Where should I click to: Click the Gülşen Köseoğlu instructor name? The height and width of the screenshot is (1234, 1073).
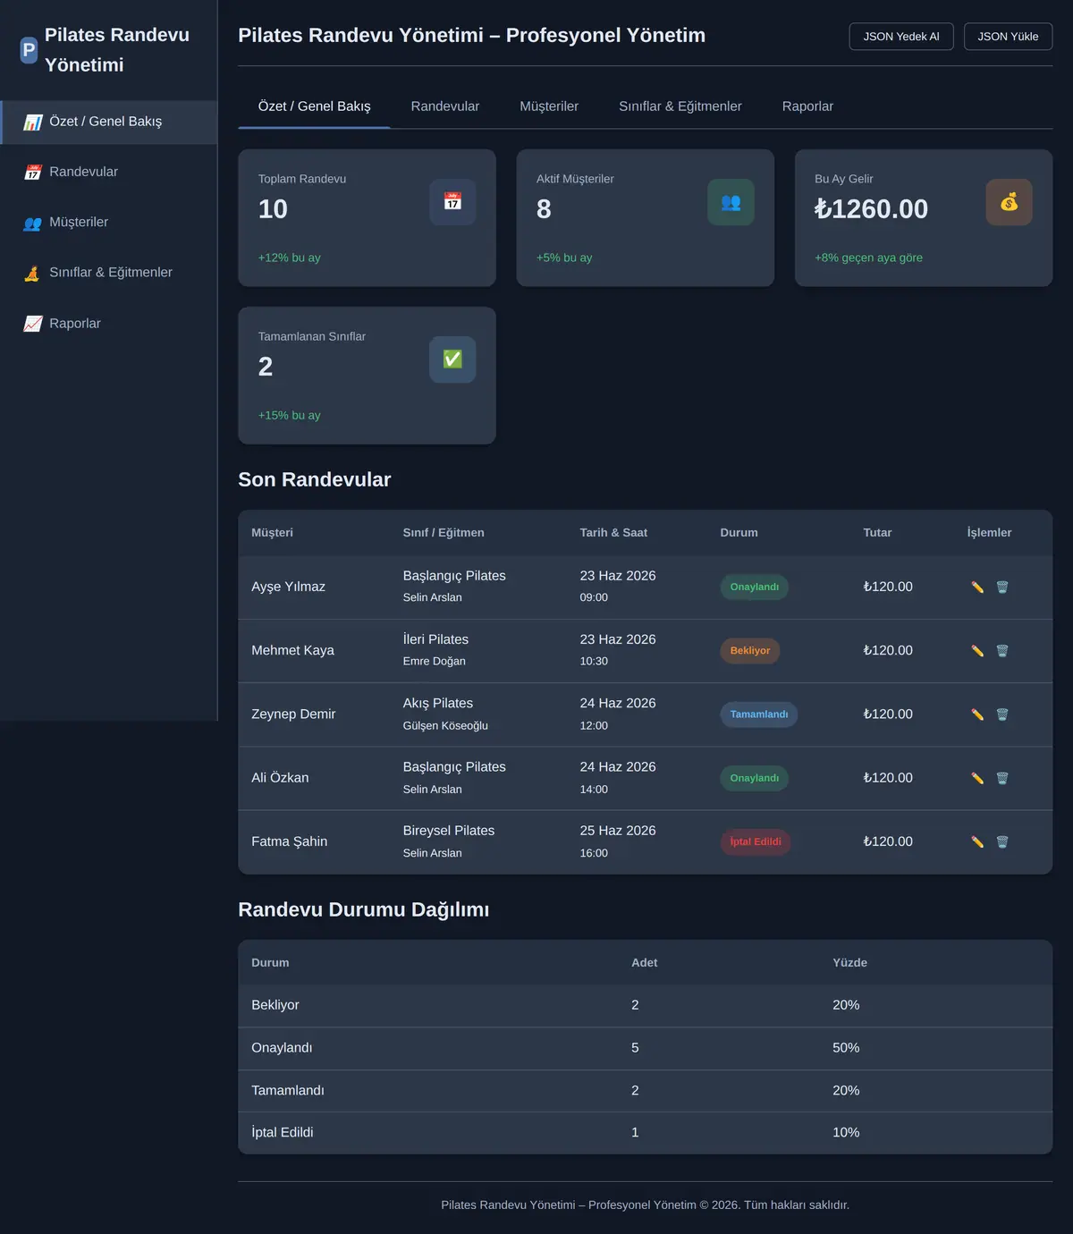(x=445, y=726)
